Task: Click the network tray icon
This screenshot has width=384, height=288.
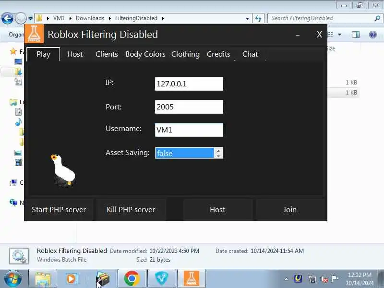Action: tap(312, 279)
